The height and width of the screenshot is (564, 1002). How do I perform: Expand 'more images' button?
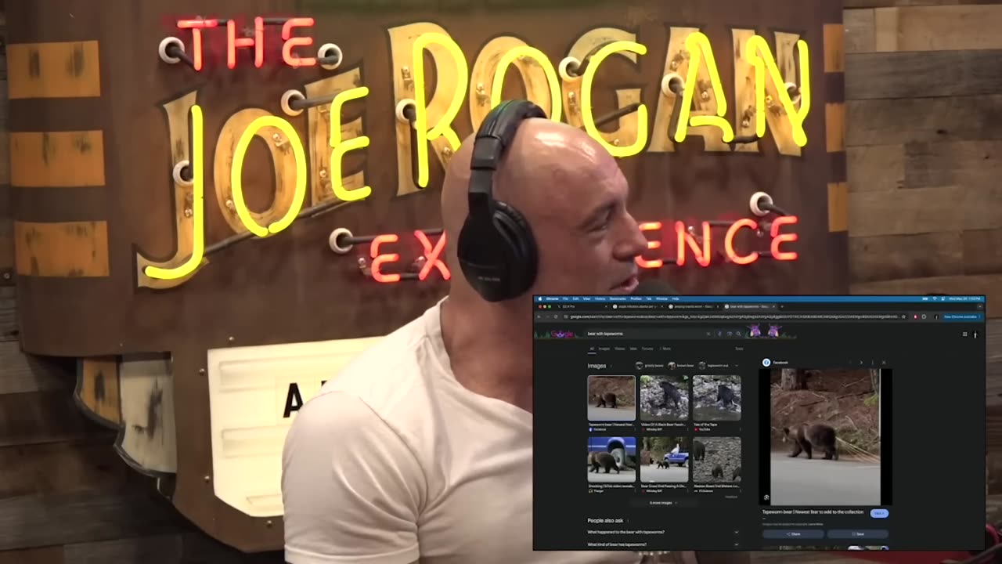[664, 503]
